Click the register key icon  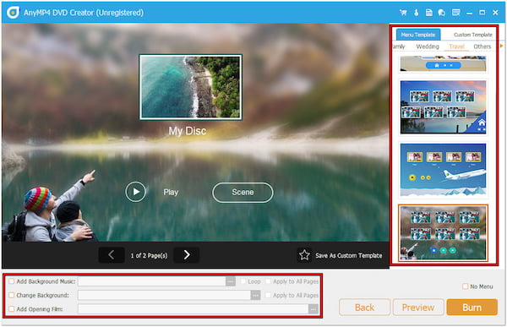416,13
